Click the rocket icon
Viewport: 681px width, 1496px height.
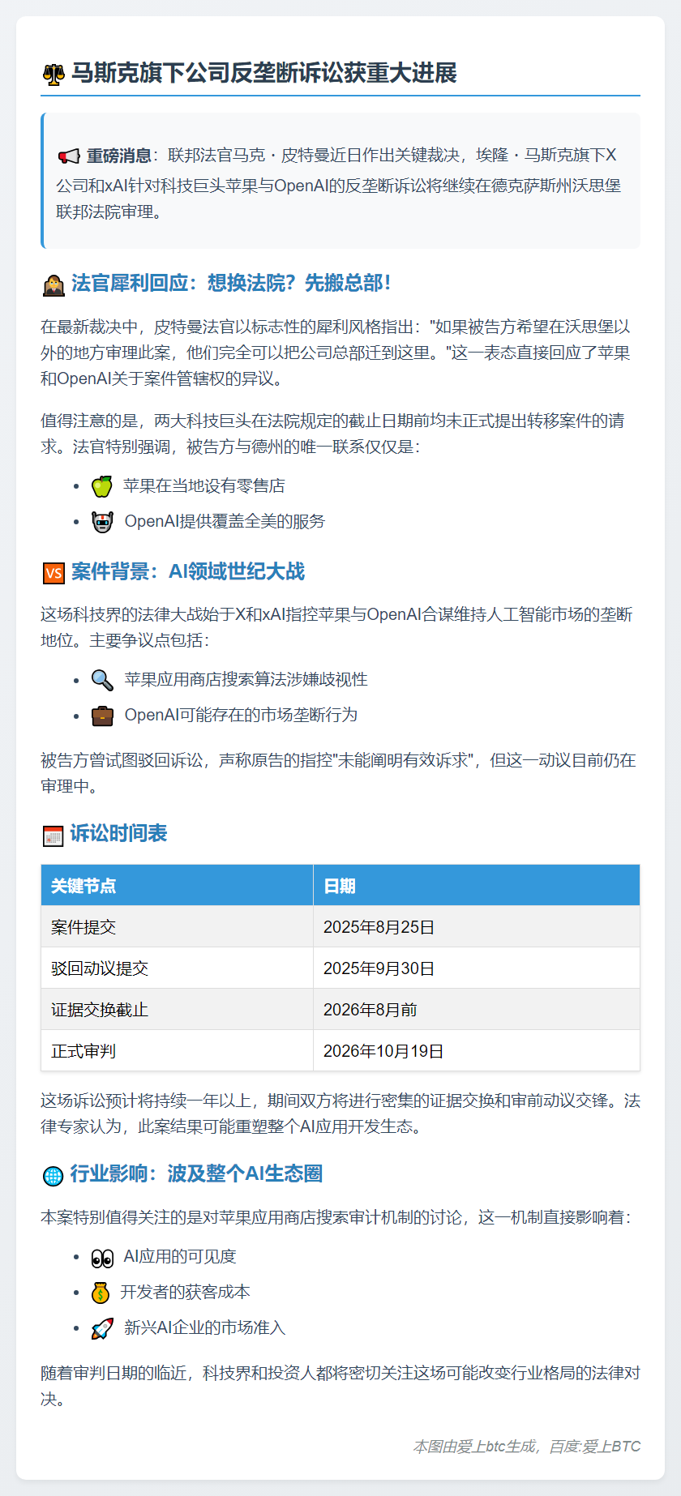tap(102, 1328)
